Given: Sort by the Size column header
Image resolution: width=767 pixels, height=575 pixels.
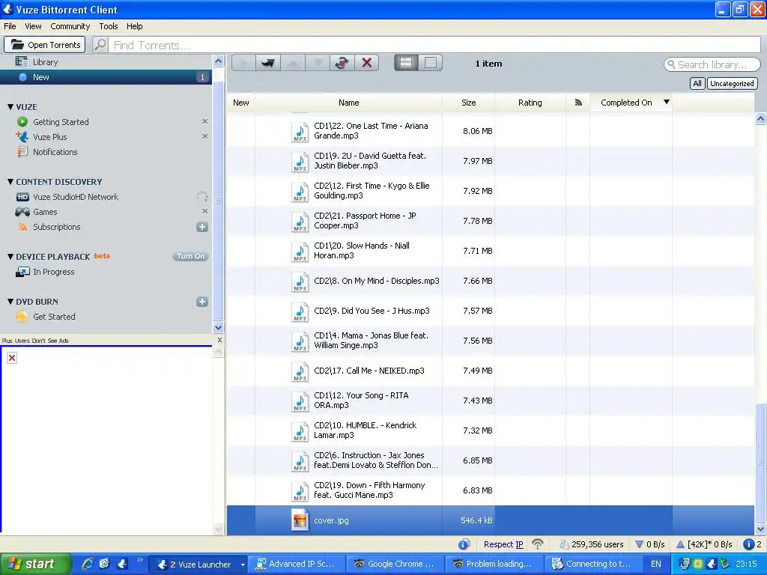Looking at the screenshot, I should (x=469, y=103).
